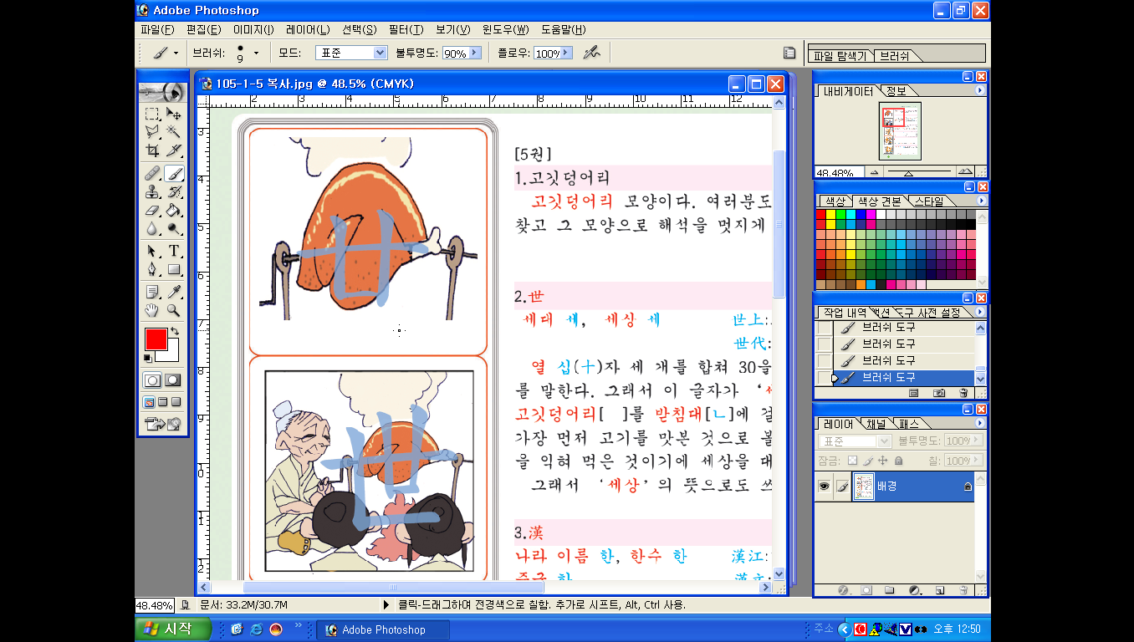The height and width of the screenshot is (642, 1134).
Task: Select the Slice tool
Action: (x=174, y=150)
